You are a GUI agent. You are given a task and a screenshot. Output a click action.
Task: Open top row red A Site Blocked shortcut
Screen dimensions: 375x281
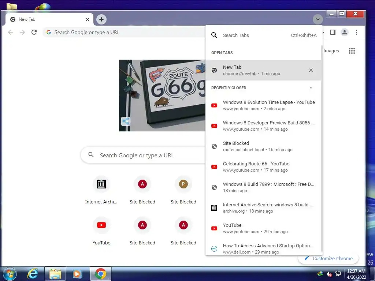pos(142,191)
